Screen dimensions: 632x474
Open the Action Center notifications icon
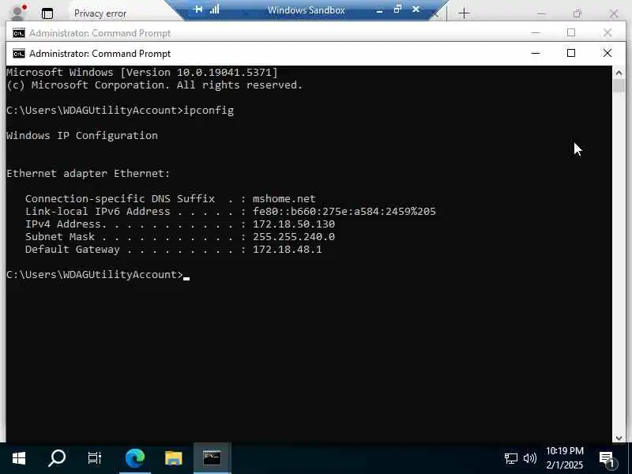point(607,459)
